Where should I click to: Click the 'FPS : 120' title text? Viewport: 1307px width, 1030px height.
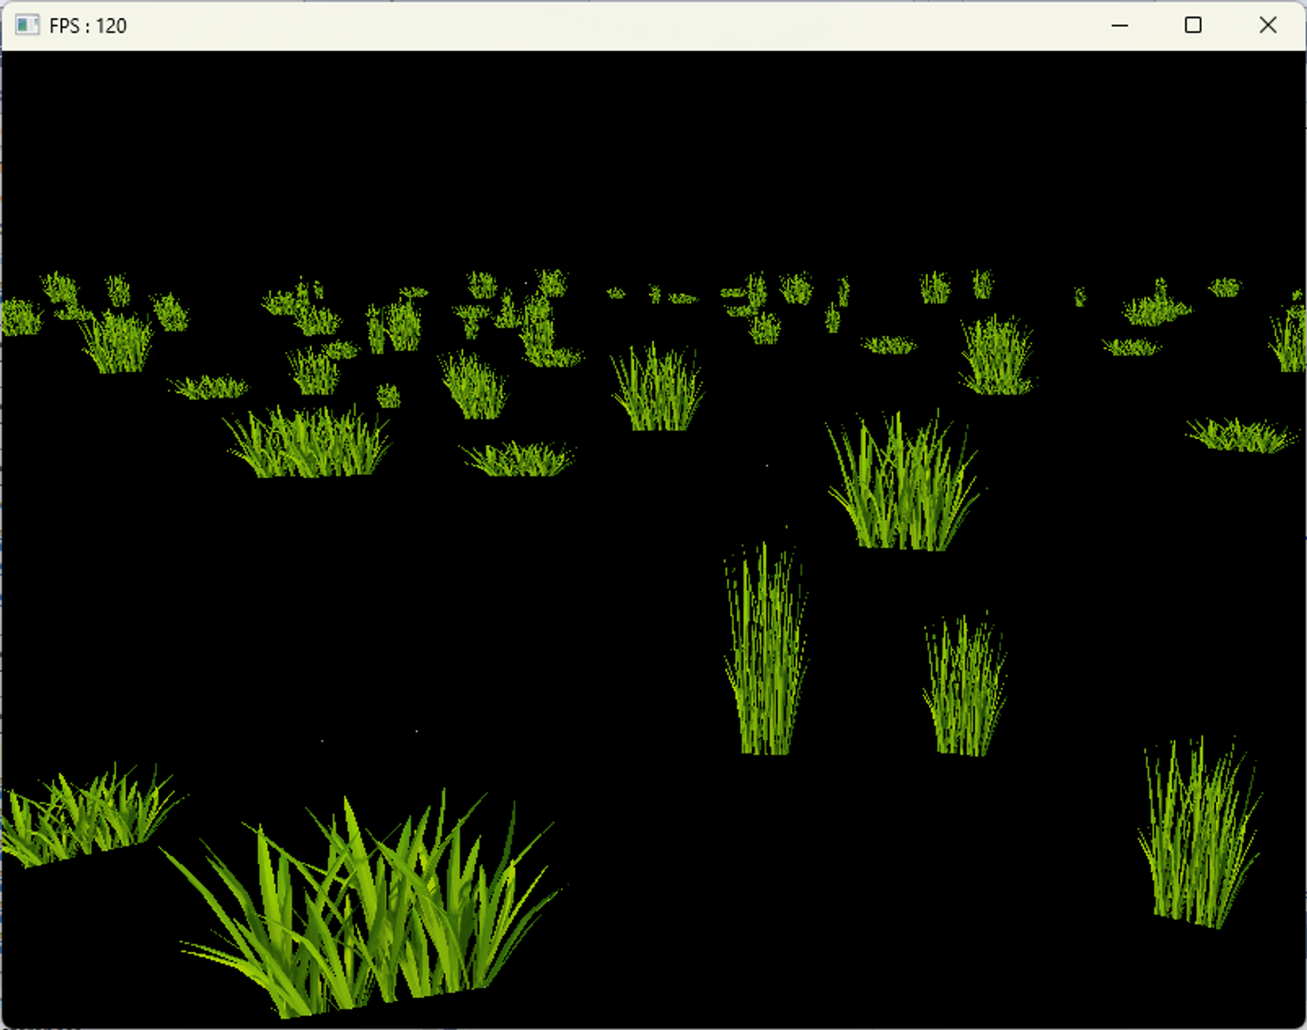tap(88, 26)
